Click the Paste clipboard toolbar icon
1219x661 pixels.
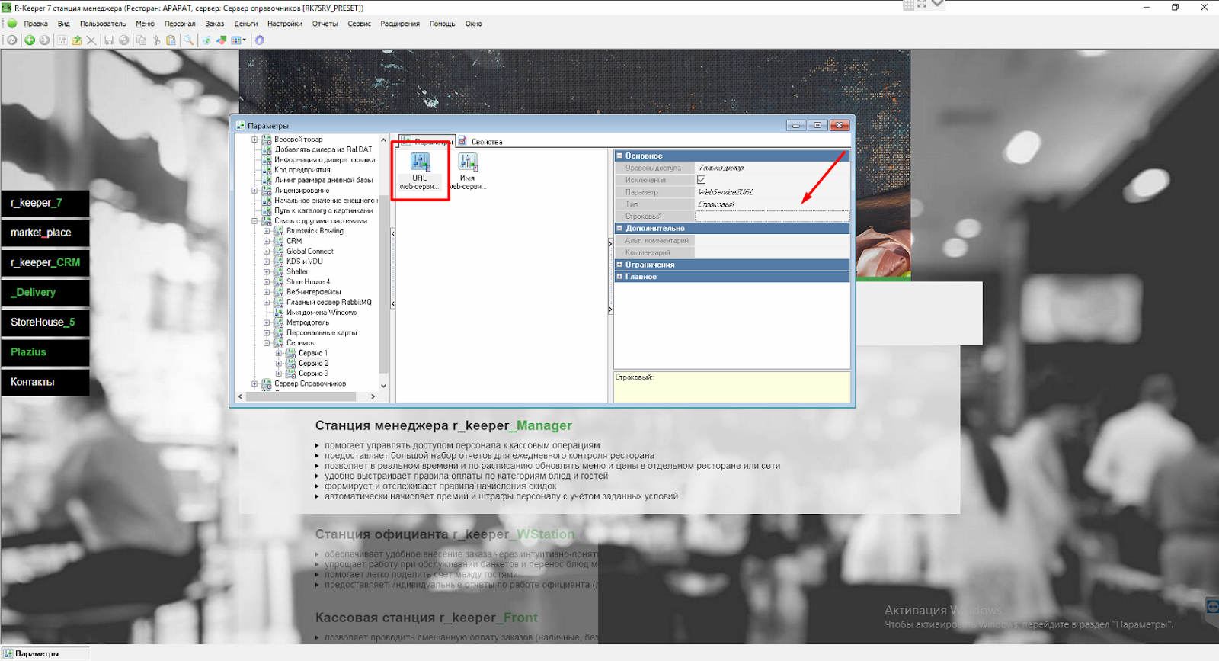[x=171, y=40]
